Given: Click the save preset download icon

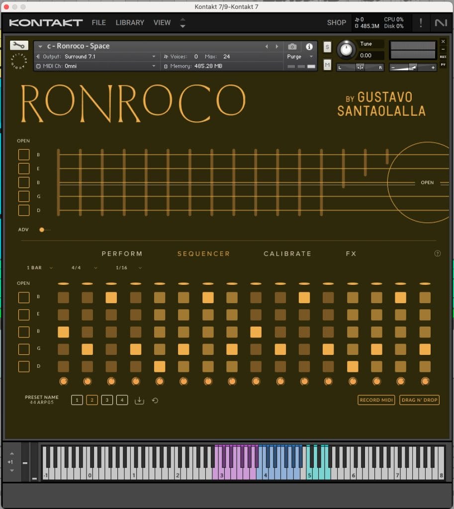Looking at the screenshot, I should 139,400.
